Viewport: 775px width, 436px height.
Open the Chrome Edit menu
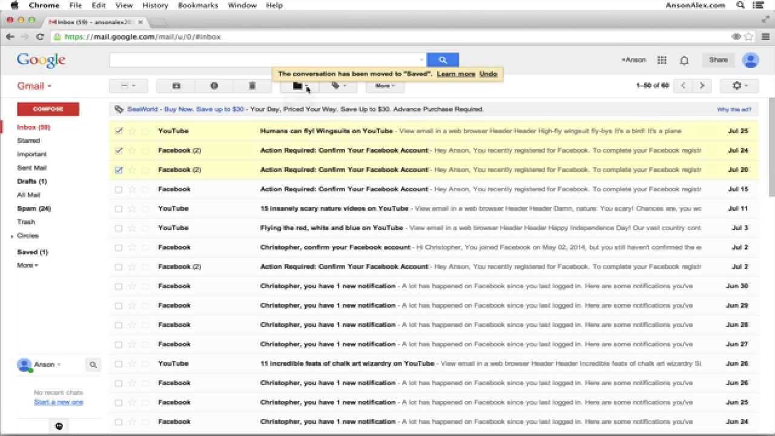pyautogui.click(x=99, y=5)
